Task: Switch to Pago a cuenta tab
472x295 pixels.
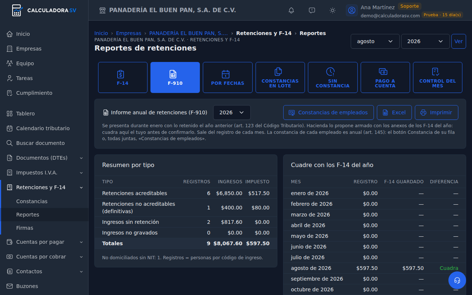Action: tap(385, 77)
